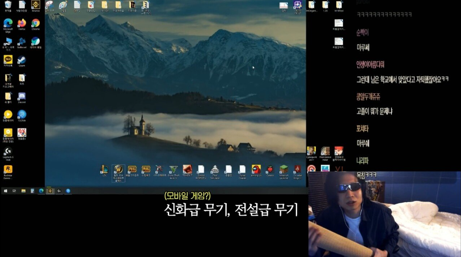Image resolution: width=461 pixels, height=257 pixels.
Task: Select the World of Warcraft shortcut
Action: [118, 173]
